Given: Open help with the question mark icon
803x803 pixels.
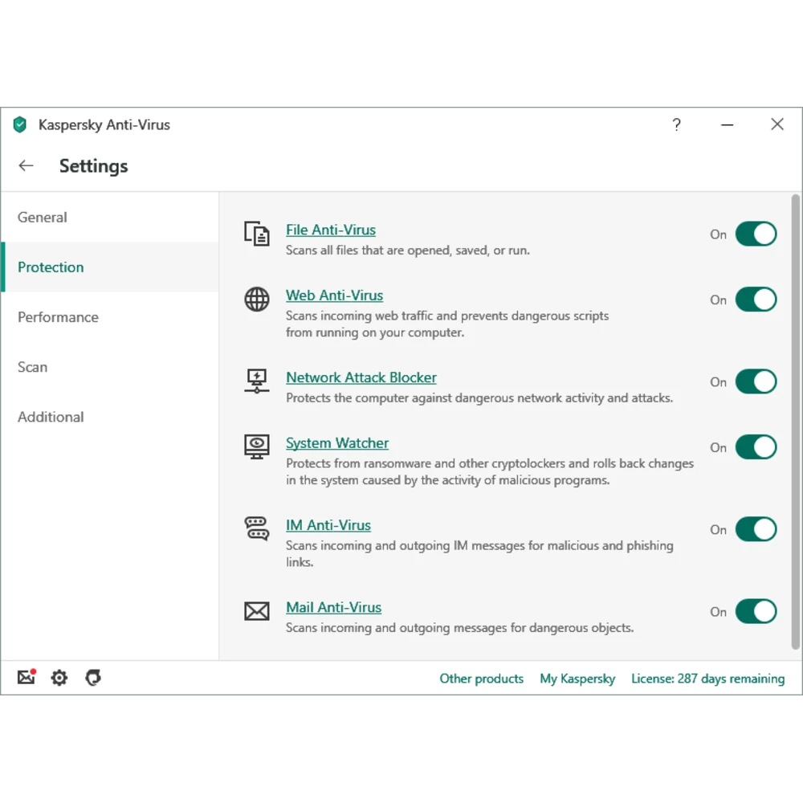Looking at the screenshot, I should point(676,124).
